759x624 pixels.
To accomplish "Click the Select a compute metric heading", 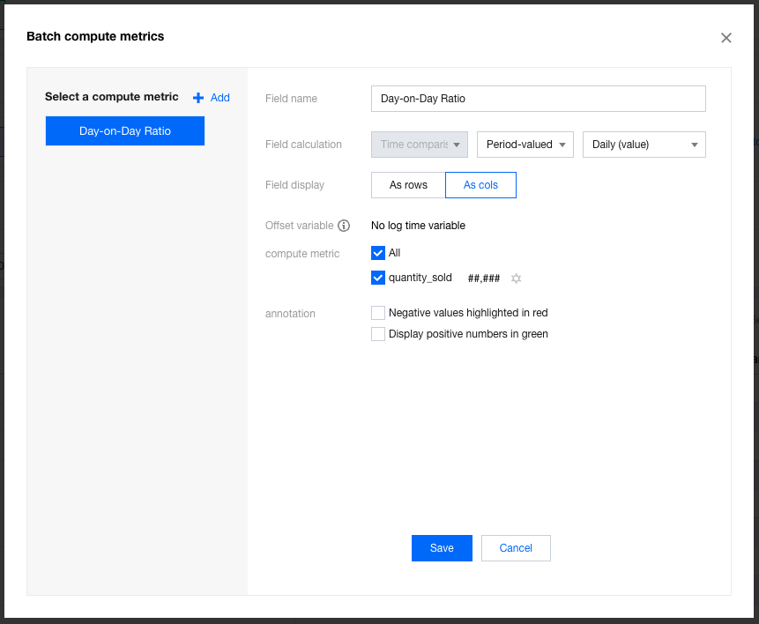I will (x=112, y=97).
